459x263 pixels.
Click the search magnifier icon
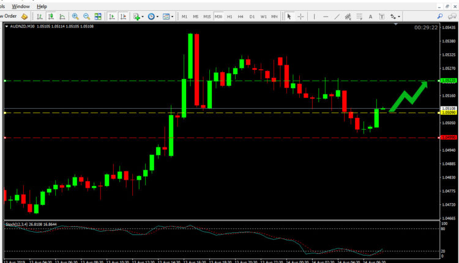click(440, 17)
